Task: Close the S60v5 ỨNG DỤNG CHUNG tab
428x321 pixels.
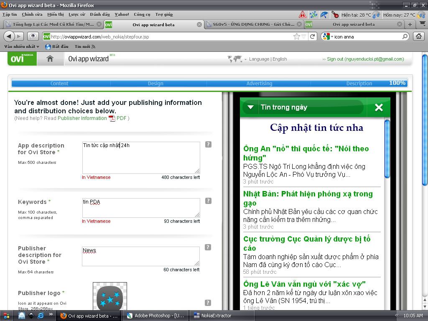Action: pyautogui.click(x=299, y=24)
